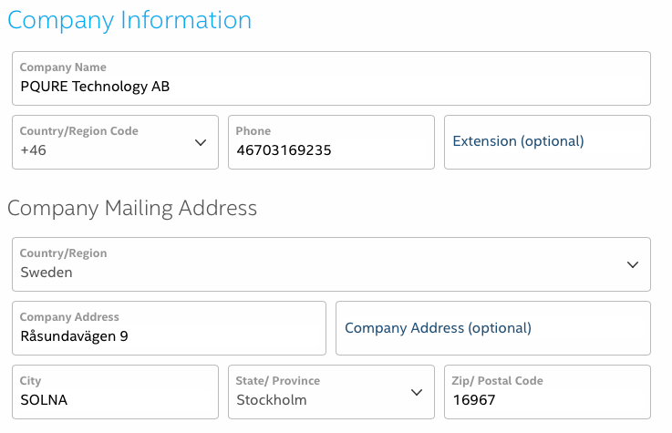Click the PQURE Technology AB text
The image size is (672, 433).
pyautogui.click(x=95, y=87)
